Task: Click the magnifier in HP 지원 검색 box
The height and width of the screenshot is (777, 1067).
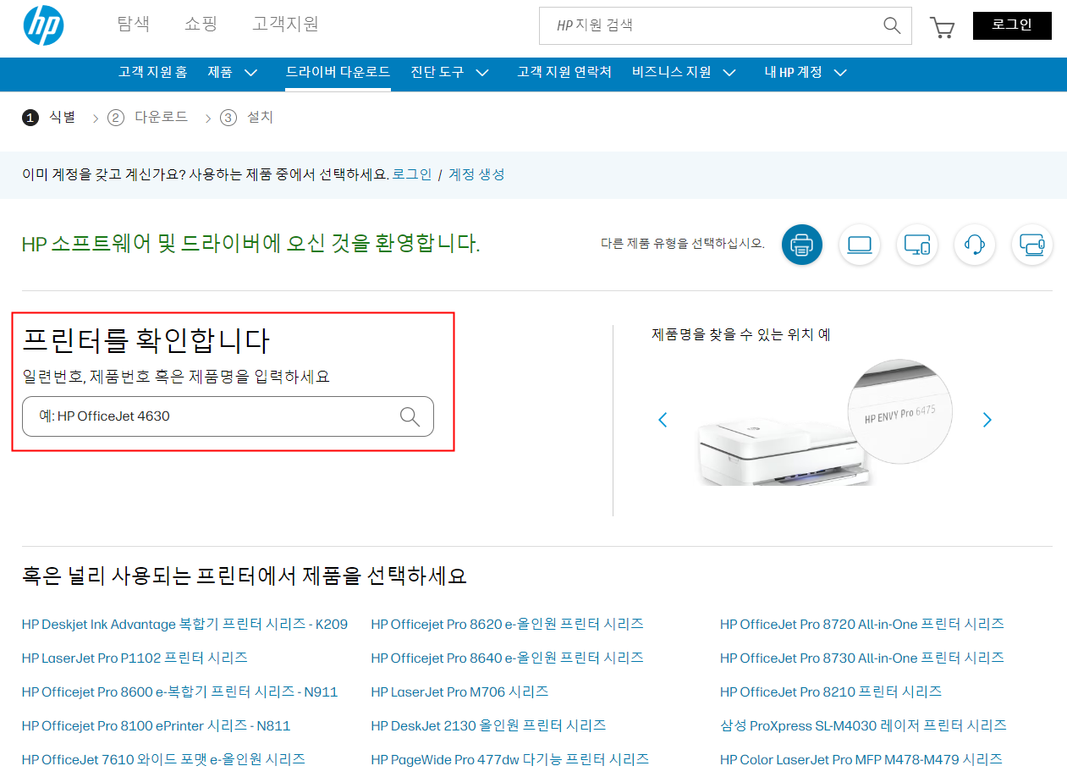Action: point(892,25)
